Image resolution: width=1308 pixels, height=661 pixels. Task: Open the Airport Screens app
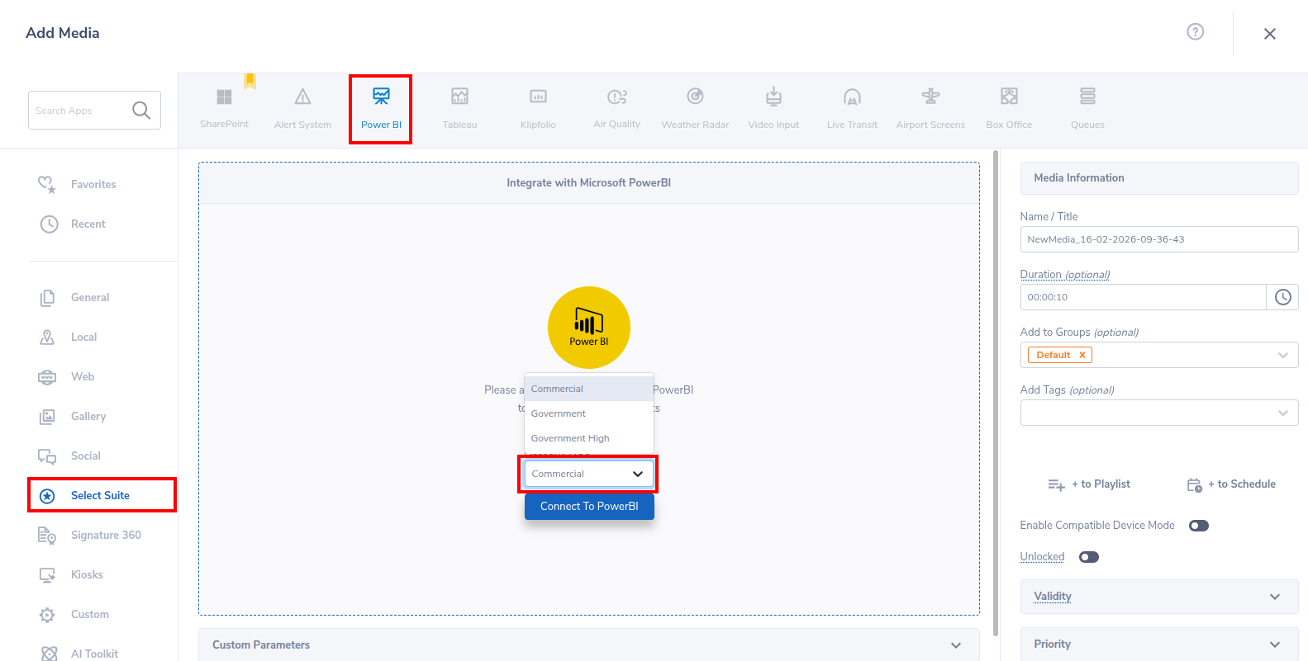point(930,108)
